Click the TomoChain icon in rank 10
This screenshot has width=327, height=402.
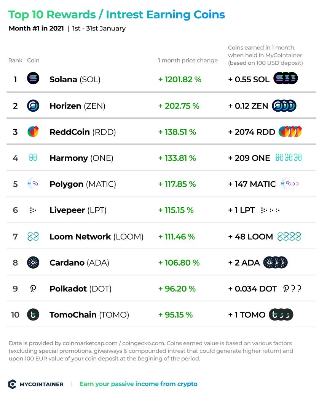click(x=33, y=315)
